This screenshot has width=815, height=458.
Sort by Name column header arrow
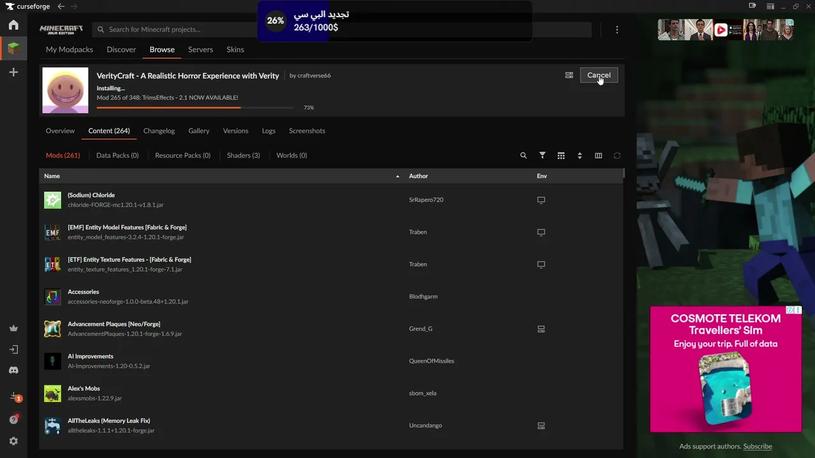point(398,176)
